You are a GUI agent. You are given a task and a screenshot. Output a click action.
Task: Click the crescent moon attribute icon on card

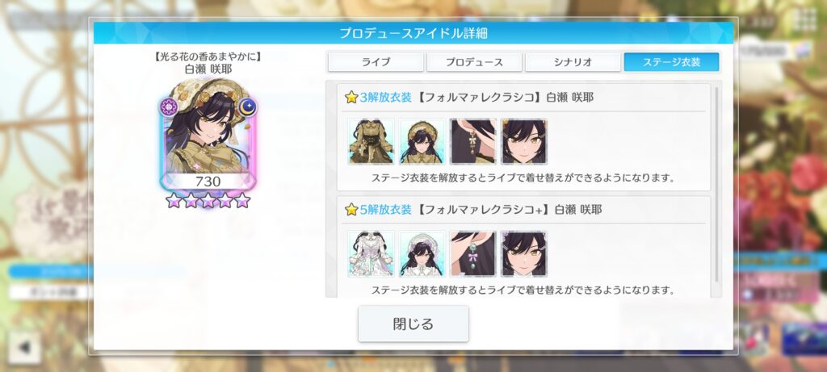coord(247,107)
